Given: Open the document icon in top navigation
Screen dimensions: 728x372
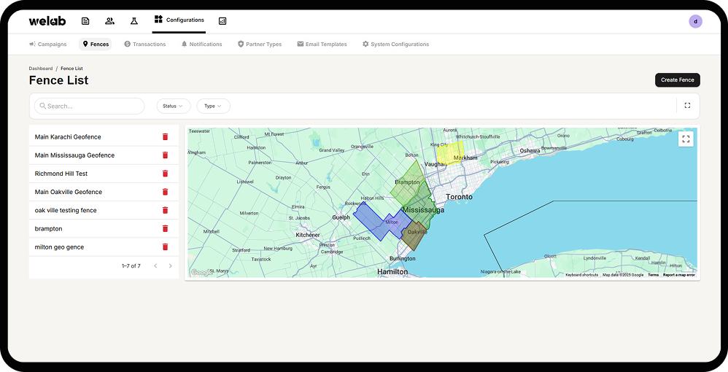Looking at the screenshot, I should click(x=85, y=21).
